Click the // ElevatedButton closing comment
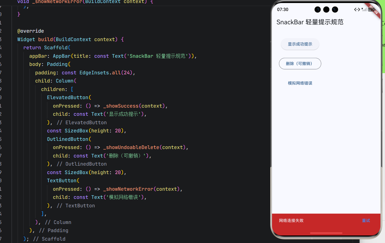Viewport: 385px width, 243px height. (x=82, y=122)
